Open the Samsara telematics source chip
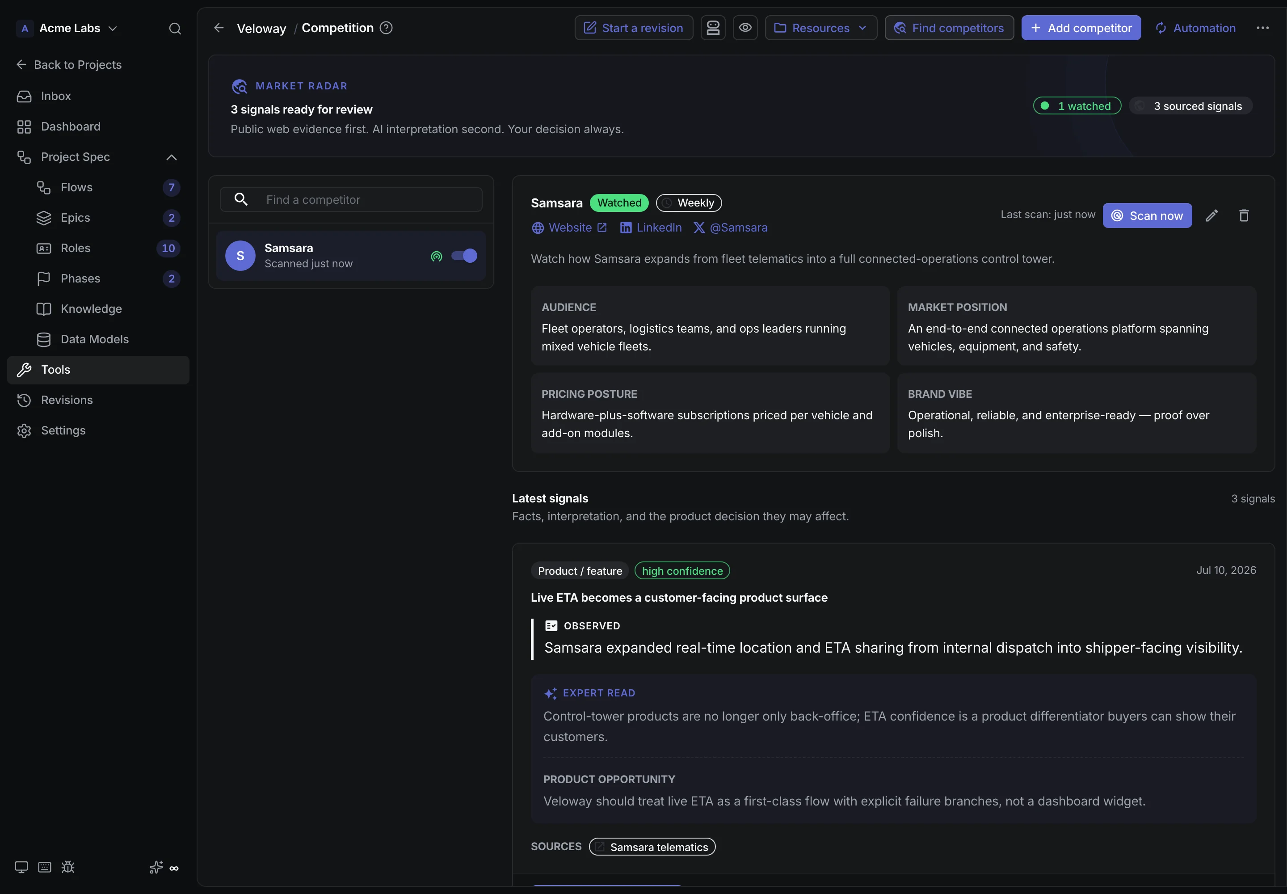 pos(652,847)
